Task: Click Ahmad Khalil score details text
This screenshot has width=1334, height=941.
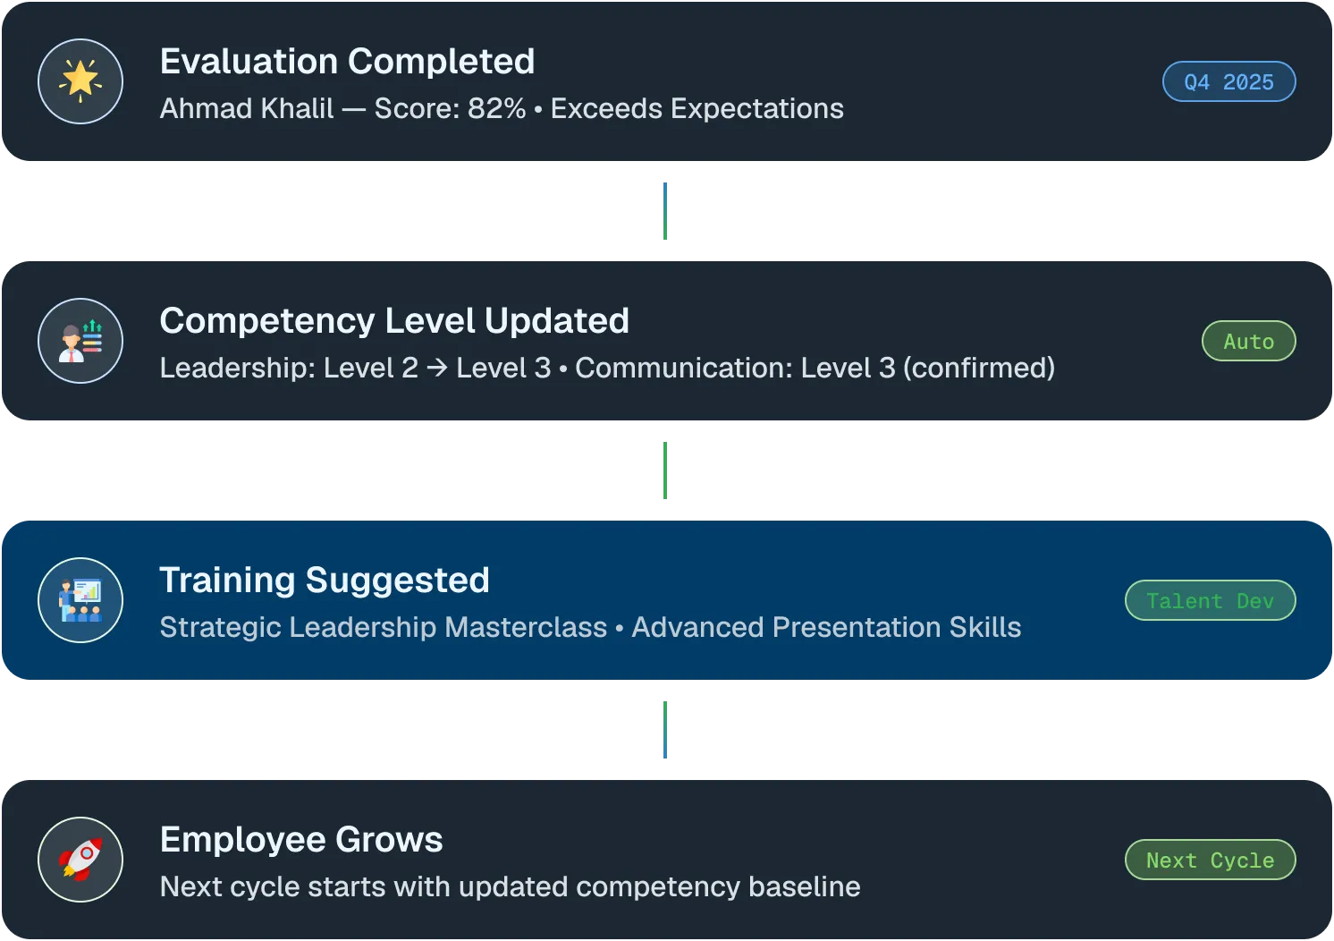Action: [502, 108]
